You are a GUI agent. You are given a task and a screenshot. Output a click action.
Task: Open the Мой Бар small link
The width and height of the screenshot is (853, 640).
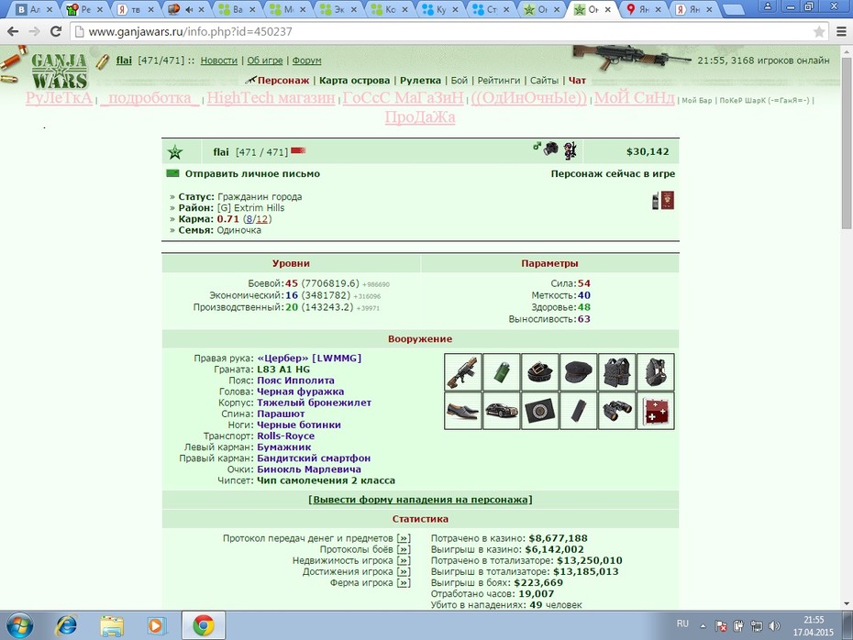click(697, 101)
